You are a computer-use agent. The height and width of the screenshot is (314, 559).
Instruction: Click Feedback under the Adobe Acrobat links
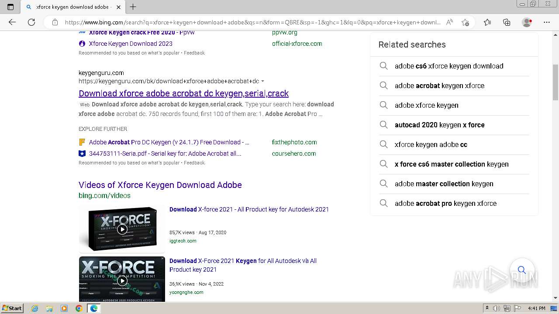click(x=194, y=163)
